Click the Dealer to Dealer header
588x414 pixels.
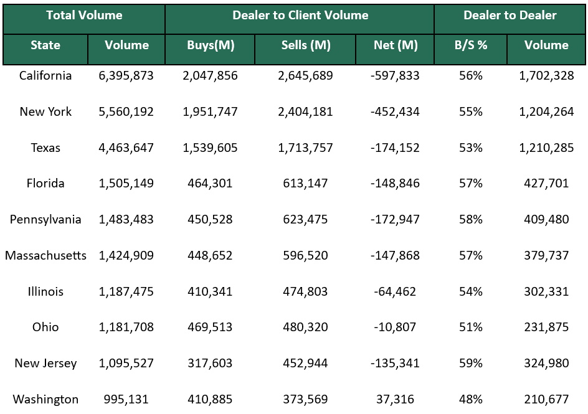click(510, 16)
